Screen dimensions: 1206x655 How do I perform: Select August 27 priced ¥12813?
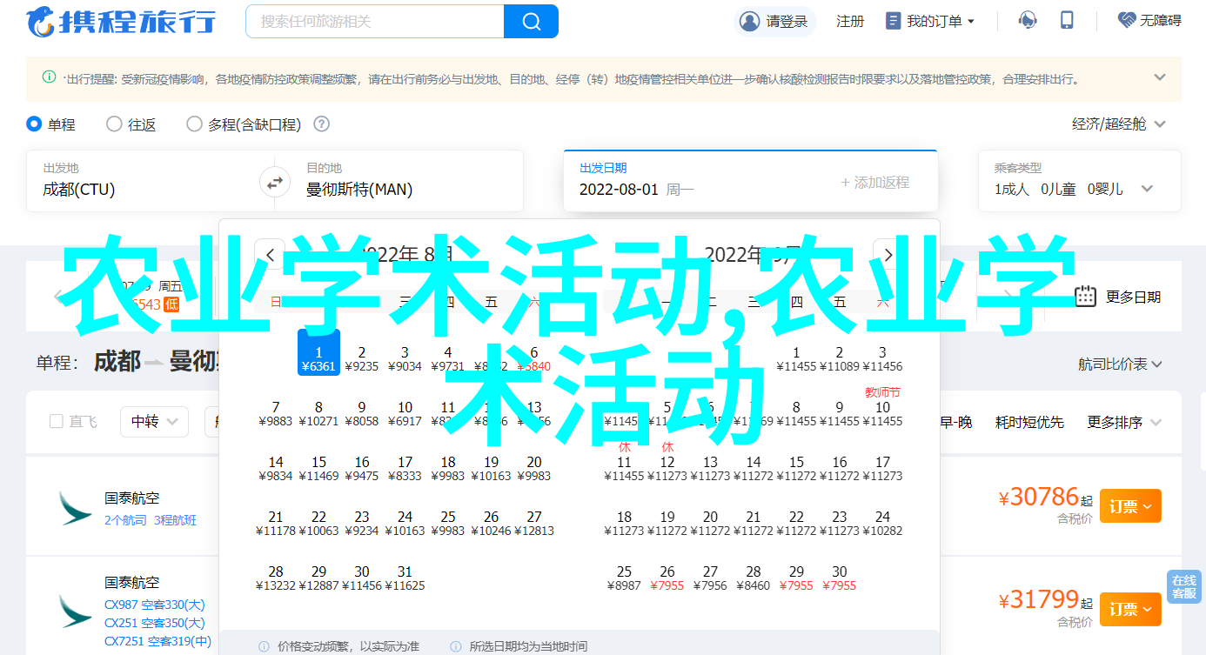tap(534, 524)
